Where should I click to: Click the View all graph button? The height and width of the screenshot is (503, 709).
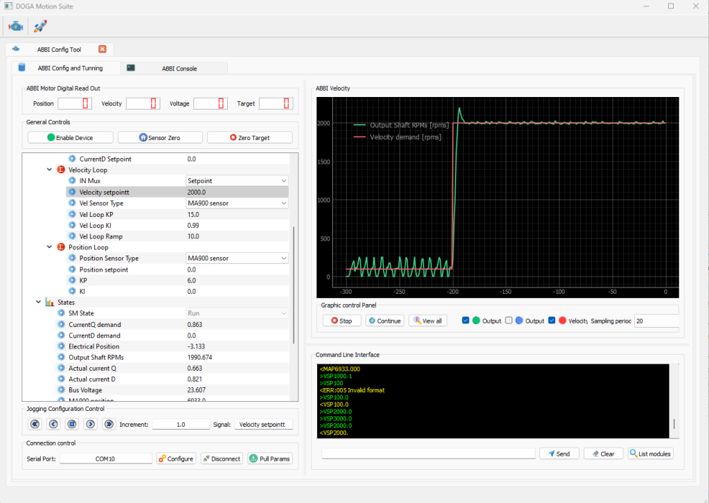tap(428, 321)
